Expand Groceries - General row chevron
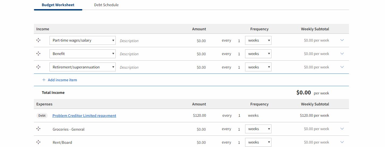Image resolution: width=385 pixels, height=147 pixels. 342,129
